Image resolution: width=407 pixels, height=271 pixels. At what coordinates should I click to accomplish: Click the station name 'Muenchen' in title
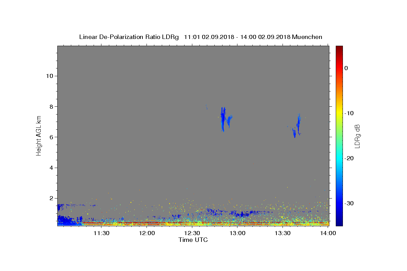307,37
